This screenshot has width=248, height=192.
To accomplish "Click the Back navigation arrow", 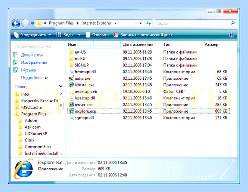I will click(16, 23).
